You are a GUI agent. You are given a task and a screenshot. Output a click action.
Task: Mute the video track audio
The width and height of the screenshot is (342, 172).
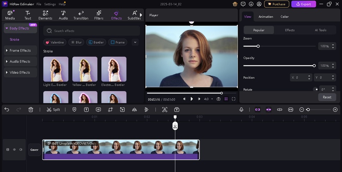click(21, 150)
